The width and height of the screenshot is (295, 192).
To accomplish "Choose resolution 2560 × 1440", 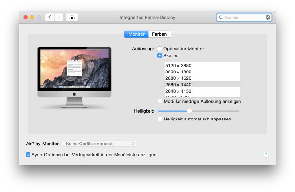I will point(202,85).
